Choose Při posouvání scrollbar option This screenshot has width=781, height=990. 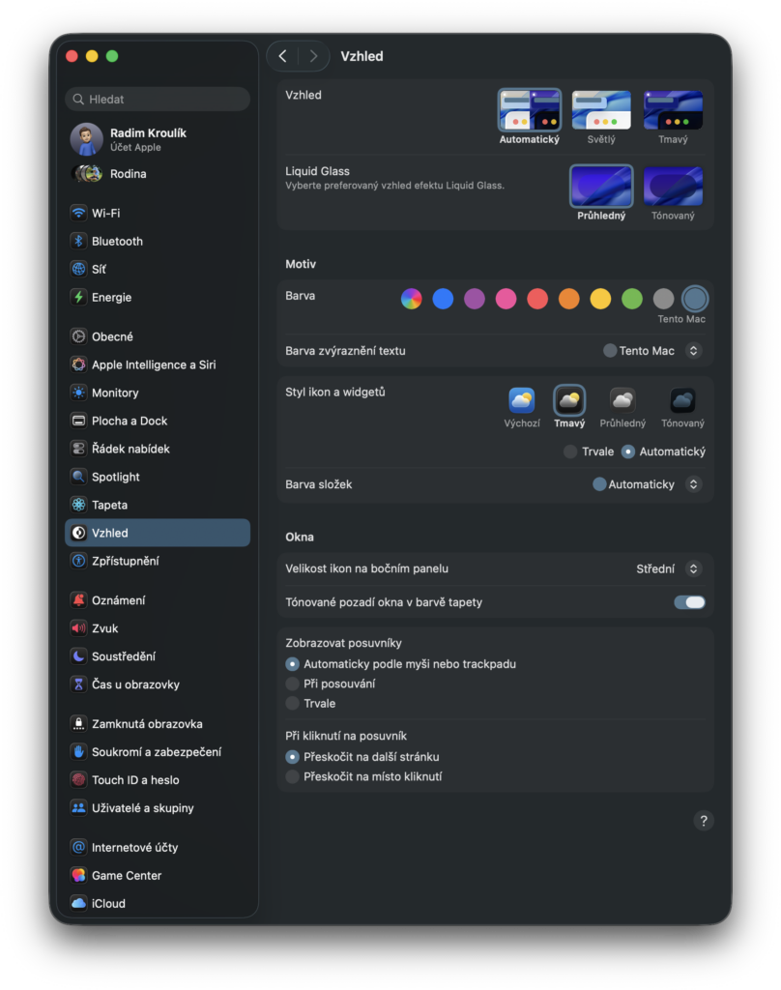tap(293, 684)
